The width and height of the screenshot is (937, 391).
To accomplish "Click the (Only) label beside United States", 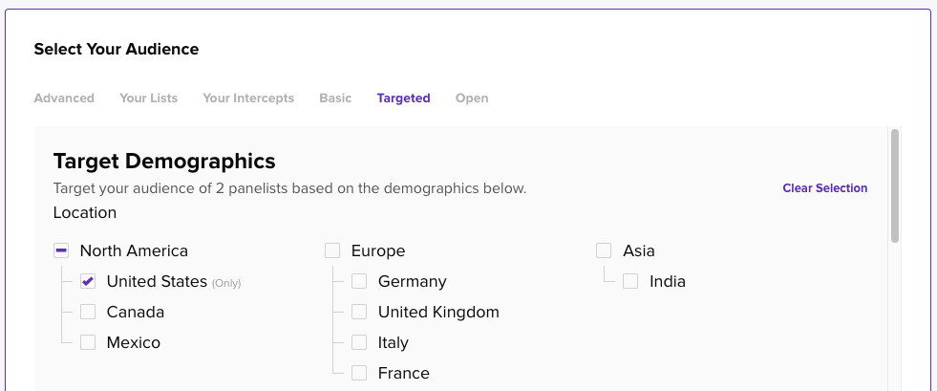I will point(226,283).
